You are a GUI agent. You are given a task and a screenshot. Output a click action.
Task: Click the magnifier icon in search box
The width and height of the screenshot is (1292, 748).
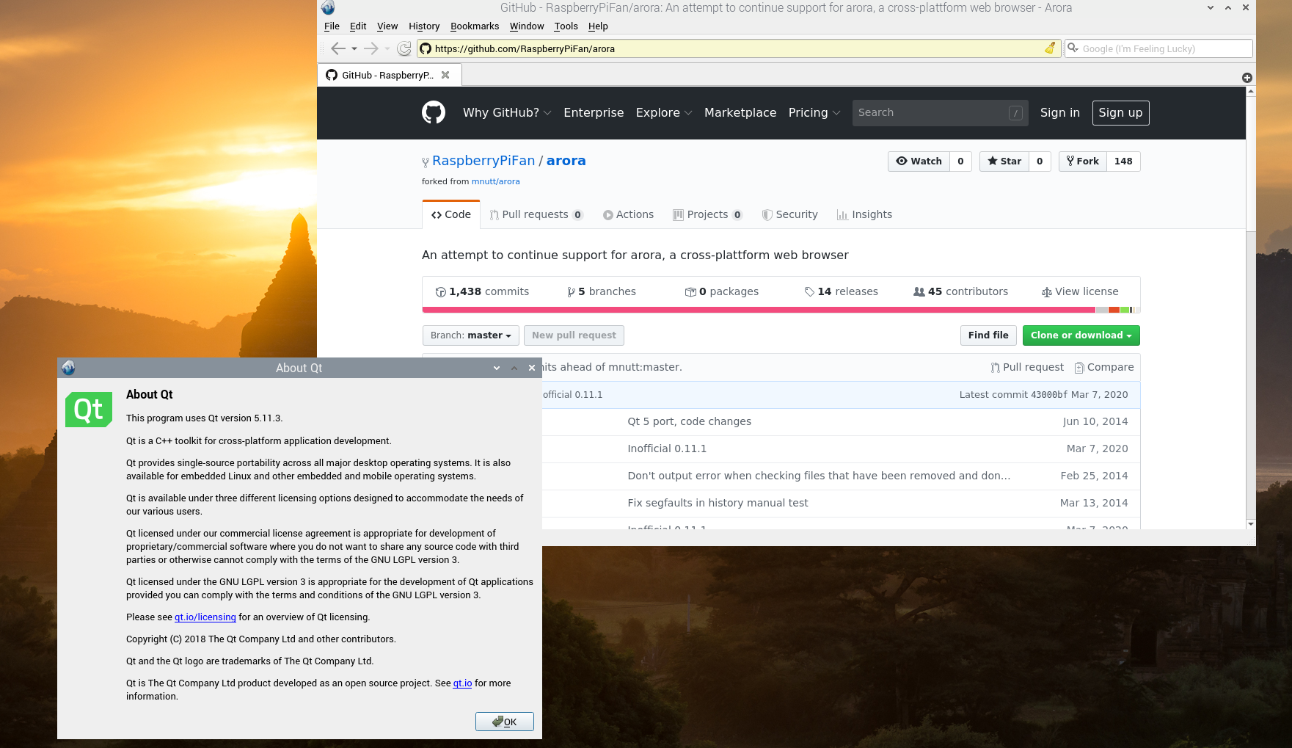pos(1073,48)
